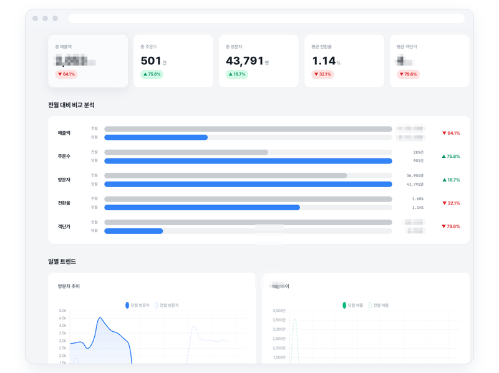Click the 매출액 row label
499x373 pixels.
[x=64, y=133]
